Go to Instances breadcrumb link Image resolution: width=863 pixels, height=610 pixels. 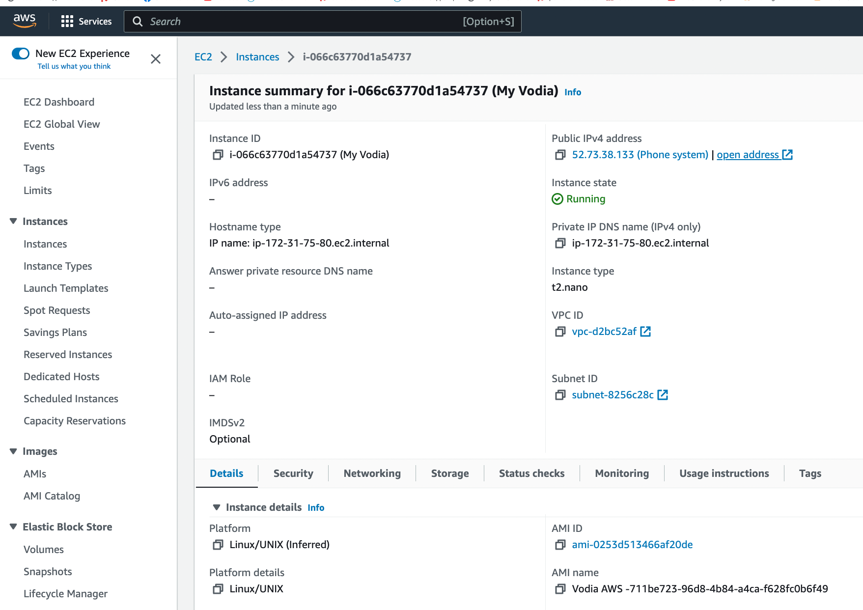[257, 57]
